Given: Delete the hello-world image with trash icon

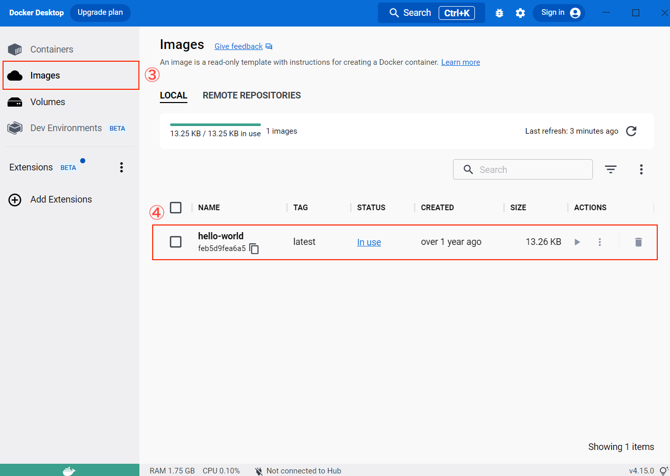Looking at the screenshot, I should click(638, 242).
